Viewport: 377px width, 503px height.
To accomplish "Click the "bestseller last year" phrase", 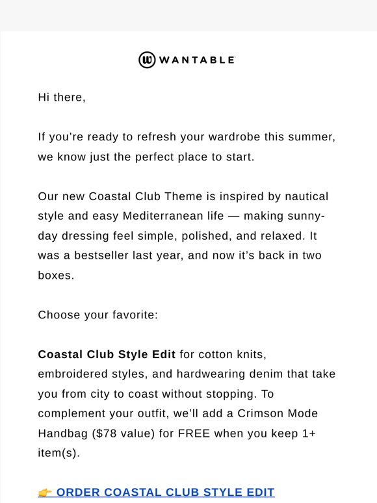I will tap(129, 255).
